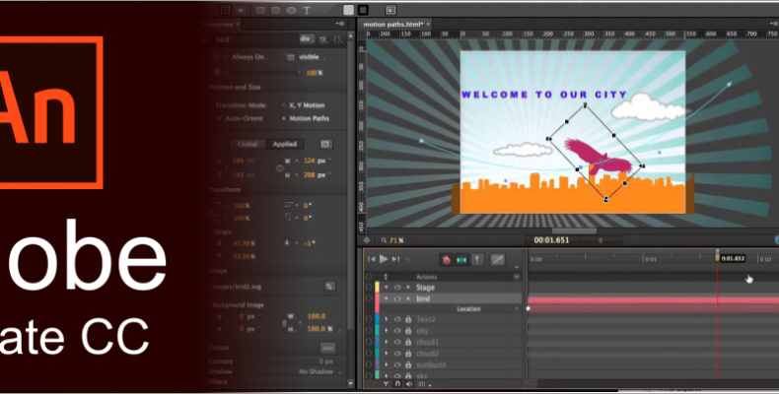Collapse the Stage layer triangle
Image resolution: width=779 pixels, height=394 pixels.
tap(387, 288)
